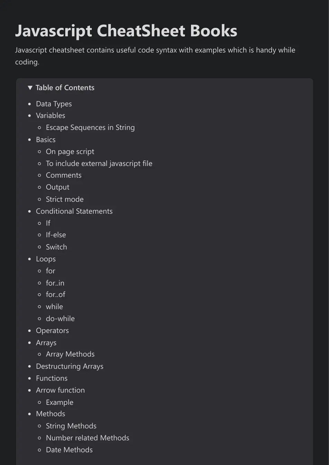Open the Comments topic
The height and width of the screenshot is (465, 329).
pos(64,175)
